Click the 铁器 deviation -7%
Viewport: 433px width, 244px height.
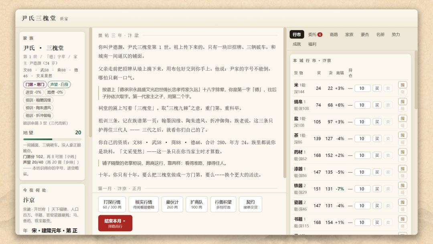[340, 189]
